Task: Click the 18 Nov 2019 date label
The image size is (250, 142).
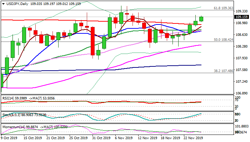Action: pyautogui.click(x=170, y=138)
